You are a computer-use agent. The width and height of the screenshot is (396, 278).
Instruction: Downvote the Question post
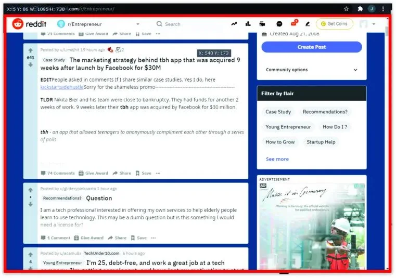(x=31, y=204)
